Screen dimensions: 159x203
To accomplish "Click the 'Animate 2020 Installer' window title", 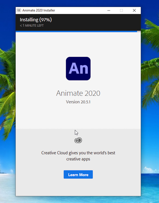I will (39, 11).
